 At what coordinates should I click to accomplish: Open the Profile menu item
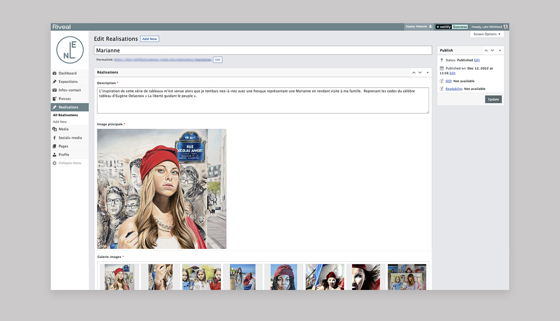pyautogui.click(x=70, y=155)
